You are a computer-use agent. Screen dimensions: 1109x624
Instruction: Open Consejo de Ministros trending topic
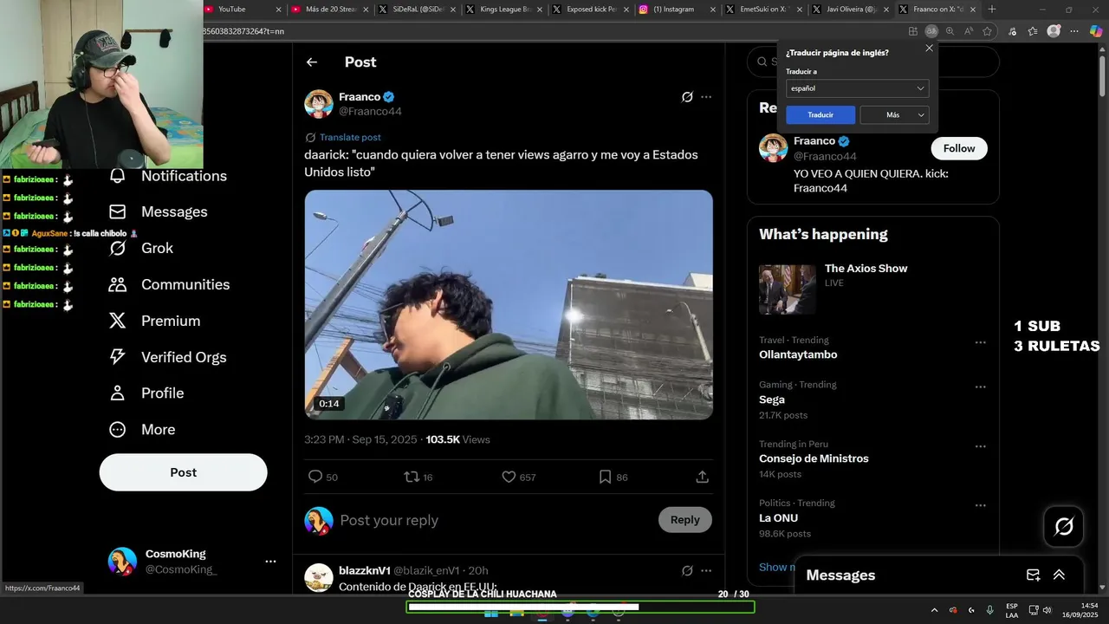(814, 458)
